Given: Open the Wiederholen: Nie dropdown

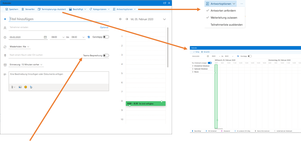Looking at the screenshot, I should (20, 47).
